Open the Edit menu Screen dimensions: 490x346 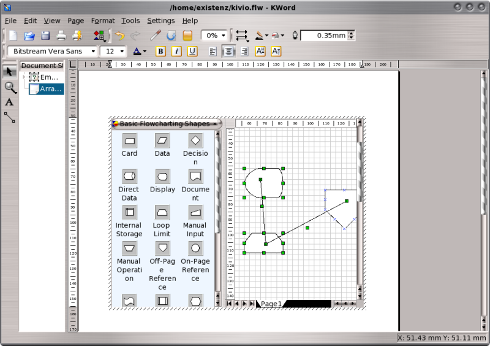point(30,21)
